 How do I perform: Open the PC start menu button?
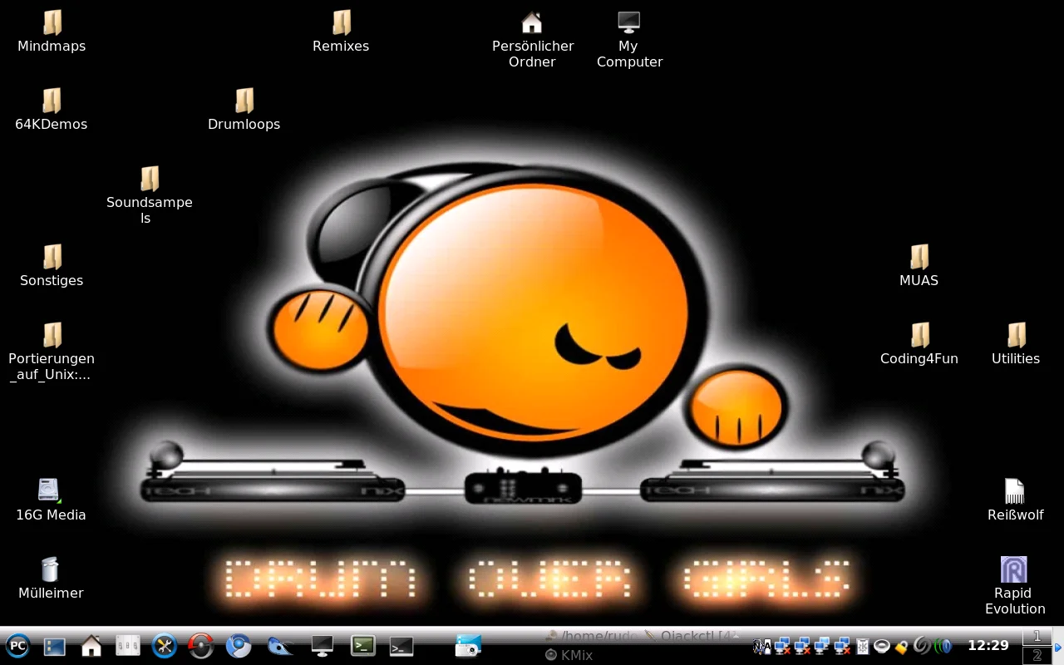pos(17,645)
